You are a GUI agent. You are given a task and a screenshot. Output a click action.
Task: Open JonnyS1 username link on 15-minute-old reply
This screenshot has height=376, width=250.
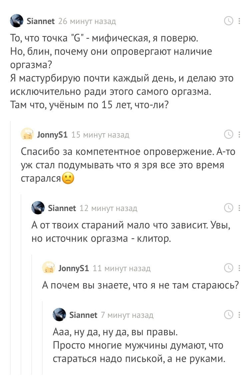pos(52,135)
